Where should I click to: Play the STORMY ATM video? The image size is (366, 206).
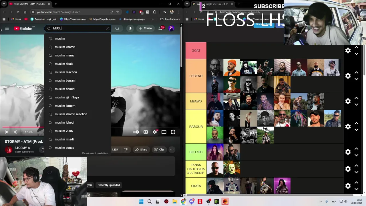click(7, 132)
